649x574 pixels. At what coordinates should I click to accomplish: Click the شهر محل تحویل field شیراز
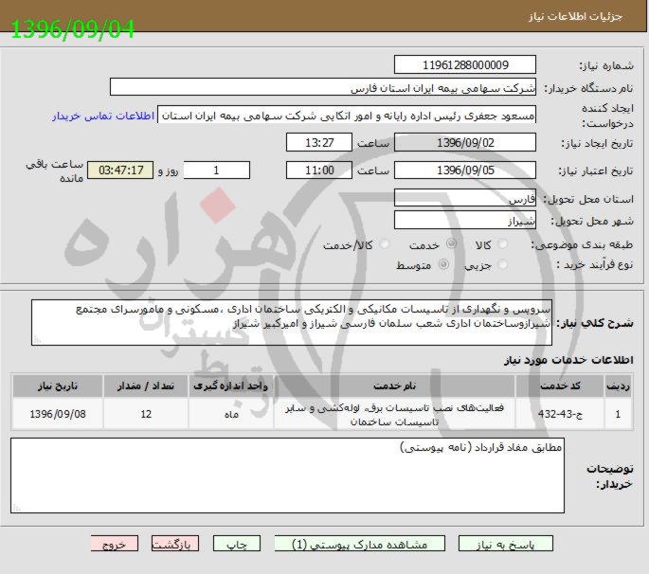click(x=465, y=221)
